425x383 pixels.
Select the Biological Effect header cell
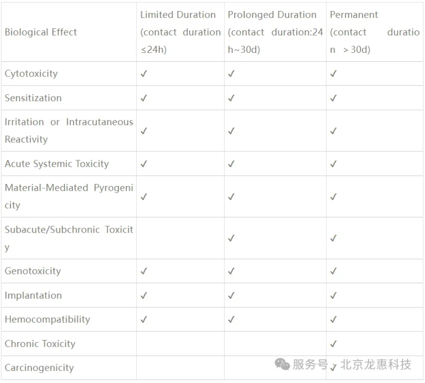(x=69, y=32)
